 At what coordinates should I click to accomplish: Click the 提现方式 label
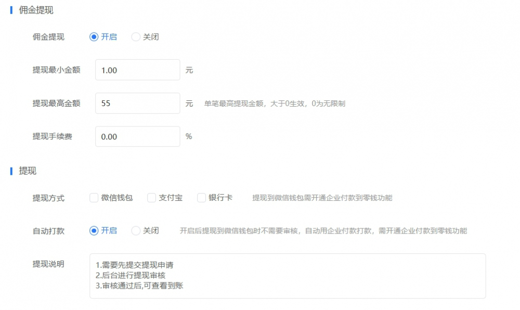(47, 198)
